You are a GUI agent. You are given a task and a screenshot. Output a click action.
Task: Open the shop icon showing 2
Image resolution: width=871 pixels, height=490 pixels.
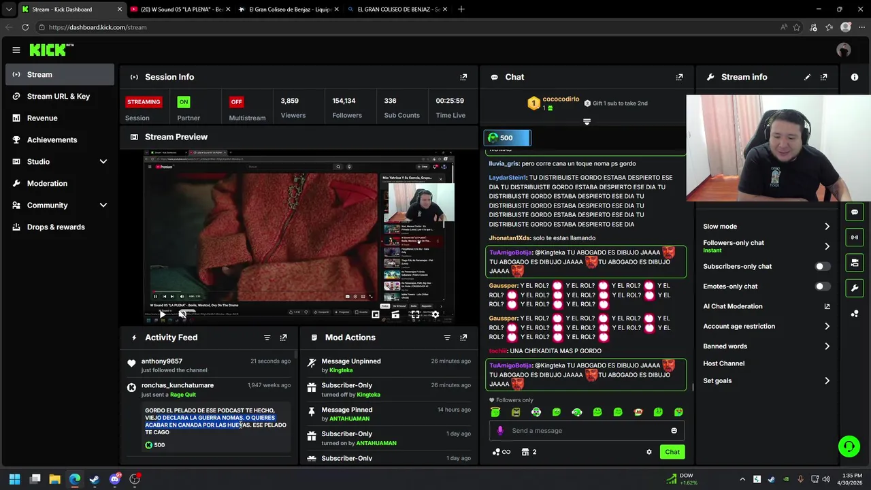tap(529, 452)
